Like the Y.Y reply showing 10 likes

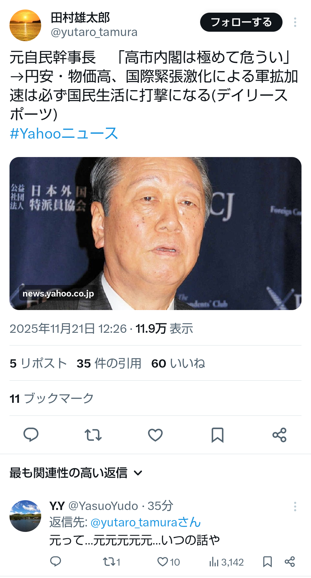pyautogui.click(x=168, y=562)
